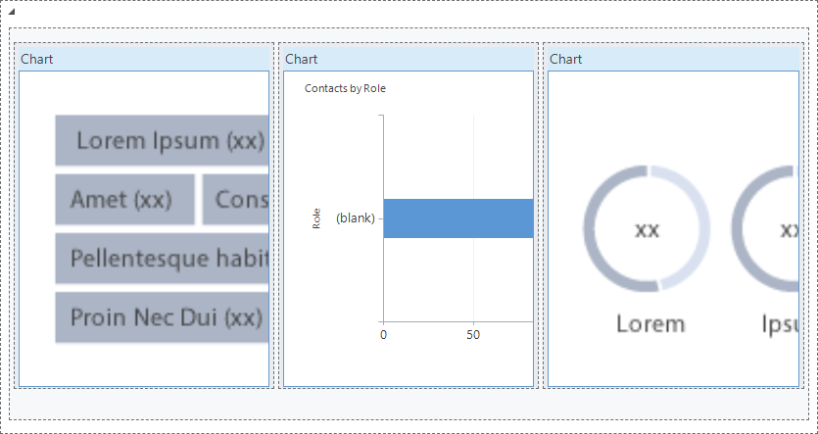Click the Lorem Ipsum (xx) tag block
This screenshot has width=818, height=434.
162,140
